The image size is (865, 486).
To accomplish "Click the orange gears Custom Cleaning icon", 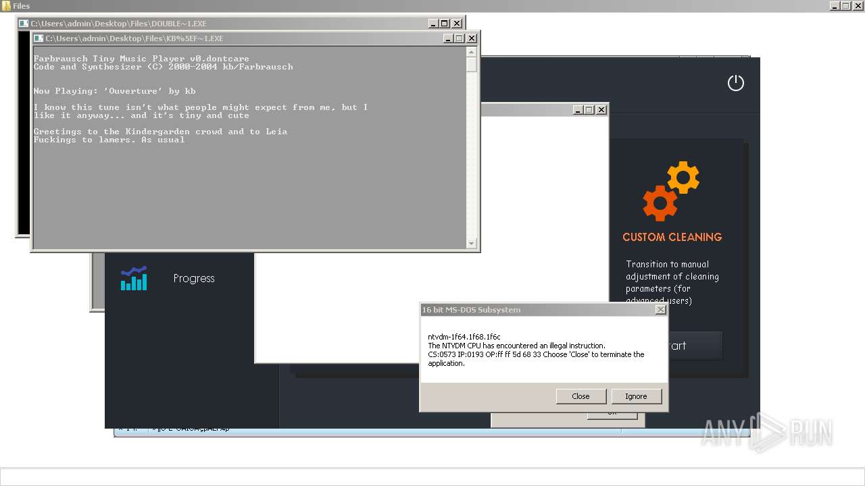I will 670,191.
